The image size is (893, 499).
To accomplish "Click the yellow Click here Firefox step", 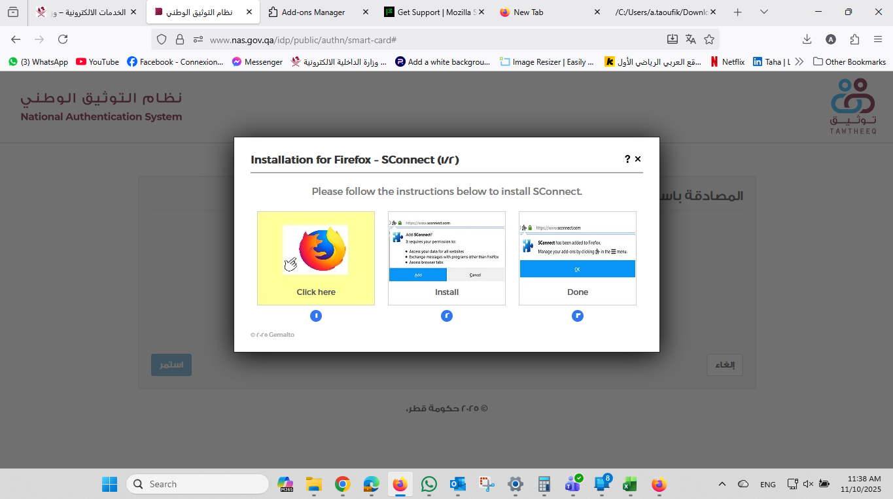I will click(316, 258).
